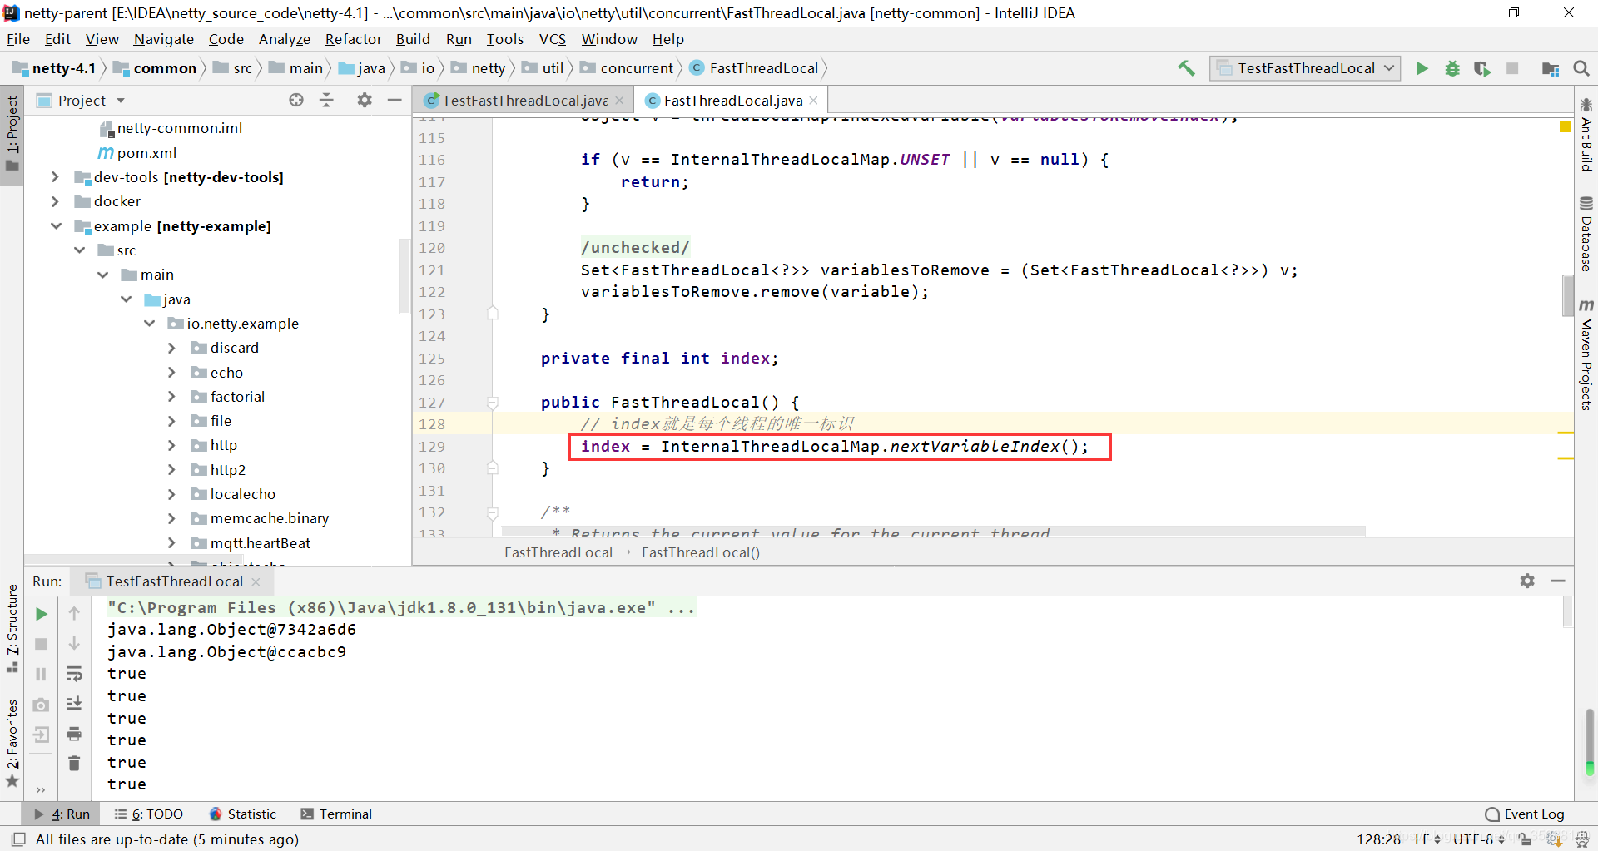Jump down the stack trace arrow
The image size is (1598, 851).
[x=74, y=644]
